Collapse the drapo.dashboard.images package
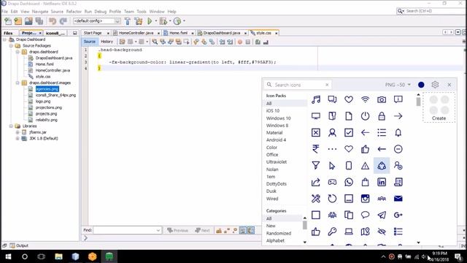Image resolution: width=467 pixels, height=263 pixels. 18,83
